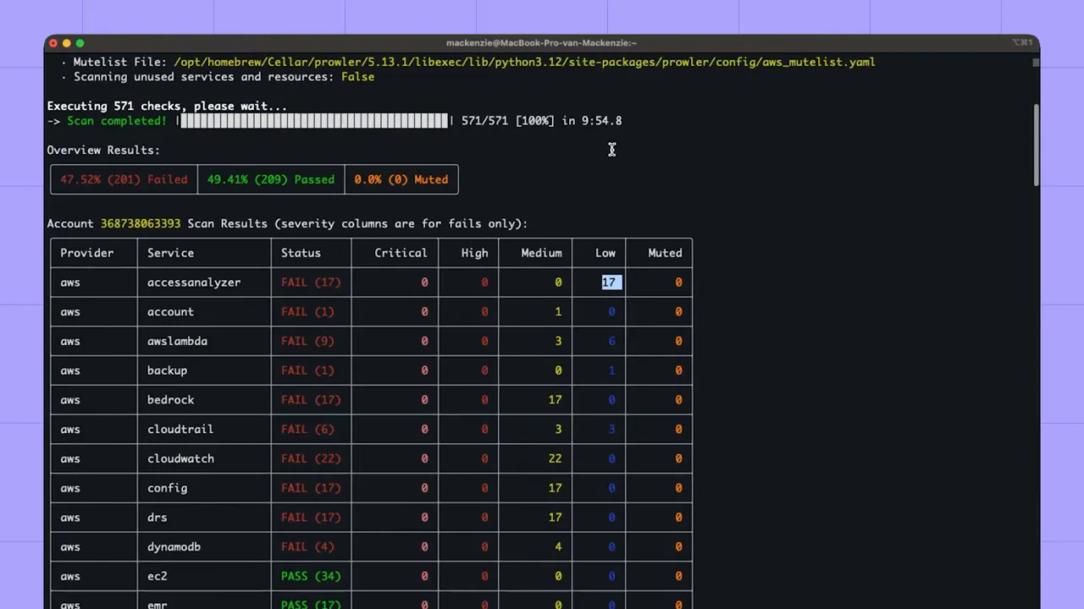Click the red Failed results summary box
Image resolution: width=1084 pixels, height=609 pixels.
pos(123,179)
